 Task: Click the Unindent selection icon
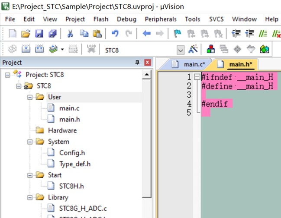(250, 33)
